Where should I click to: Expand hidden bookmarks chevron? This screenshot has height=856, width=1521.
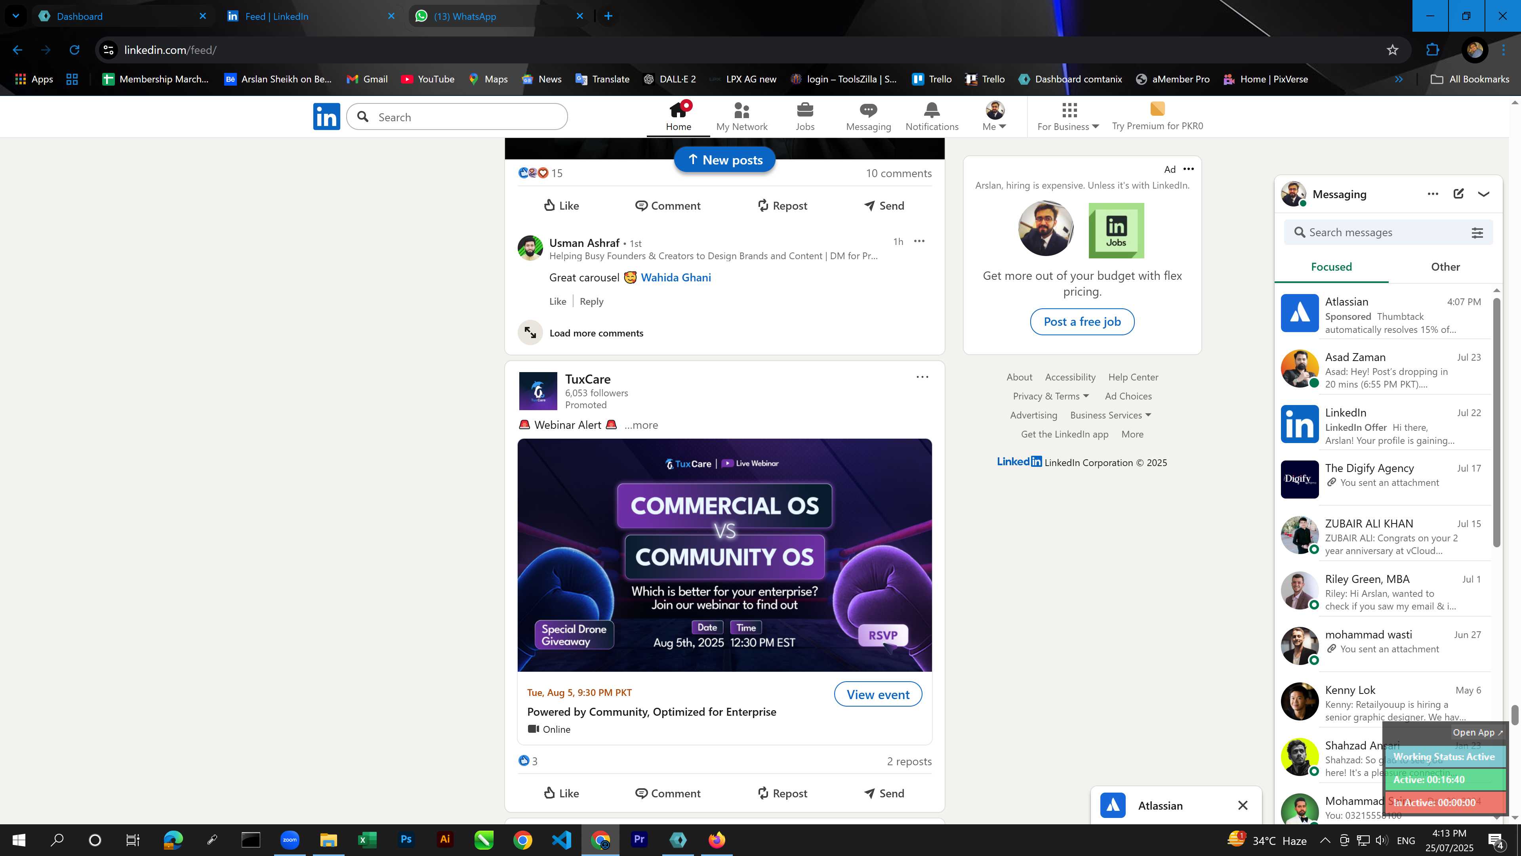click(x=1398, y=79)
